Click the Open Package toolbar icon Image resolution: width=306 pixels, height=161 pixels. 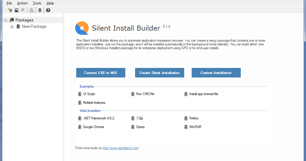(16, 10)
